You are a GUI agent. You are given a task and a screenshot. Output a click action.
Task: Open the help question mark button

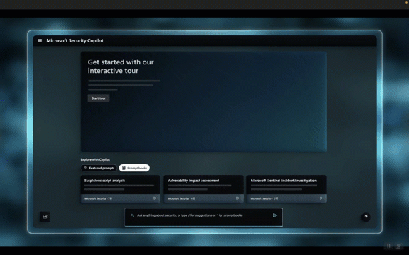[x=366, y=217]
